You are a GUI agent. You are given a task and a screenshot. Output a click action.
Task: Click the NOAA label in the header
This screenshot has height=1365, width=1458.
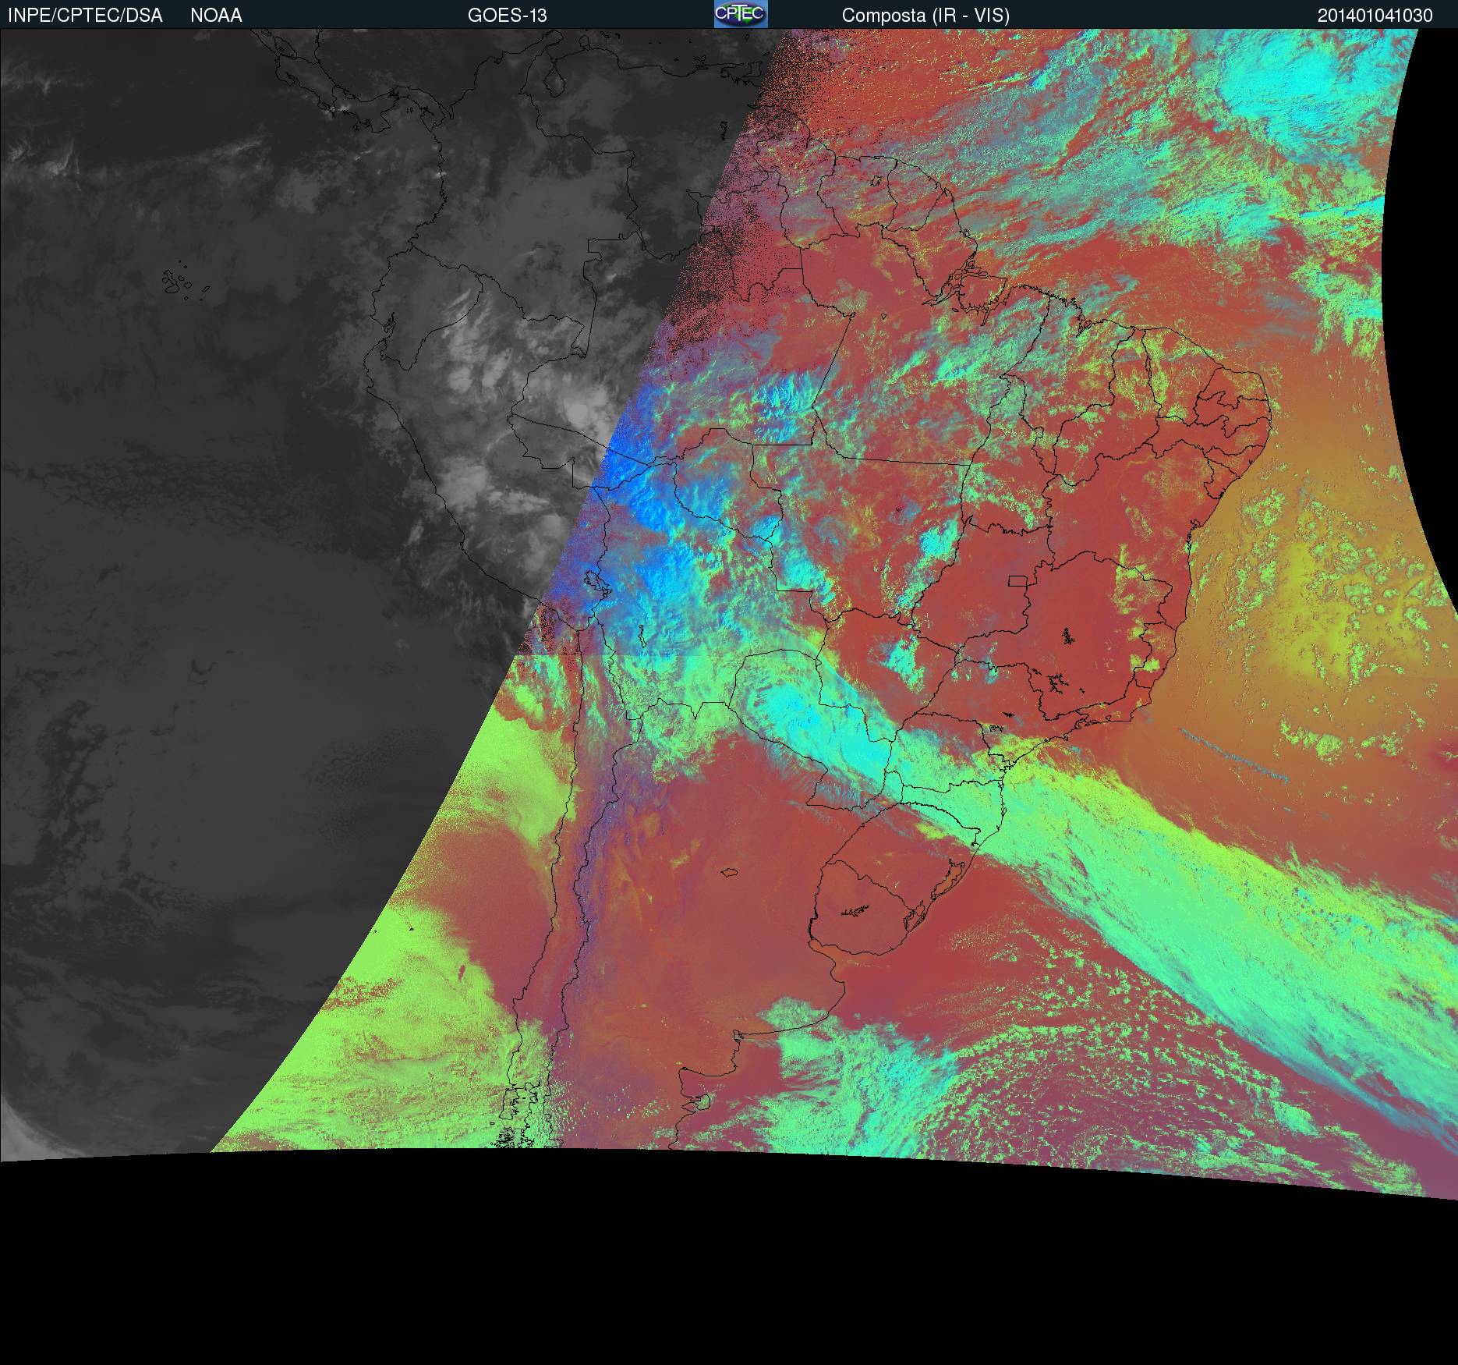tap(216, 16)
